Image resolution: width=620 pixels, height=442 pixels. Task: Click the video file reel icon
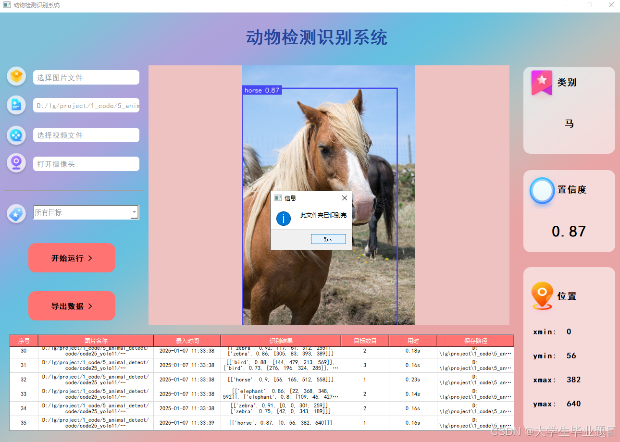click(x=16, y=135)
